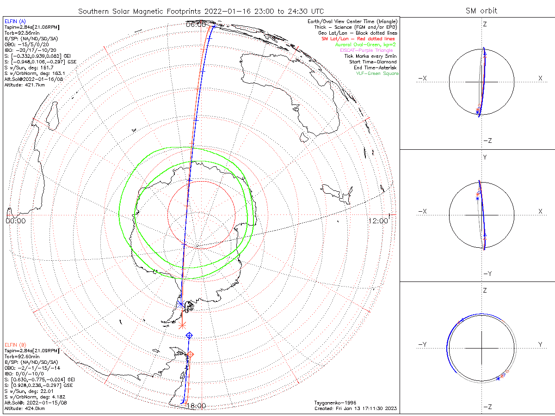This screenshot has width=555, height=416.
Task: Click the Created timestamp text
Action: pos(355,409)
